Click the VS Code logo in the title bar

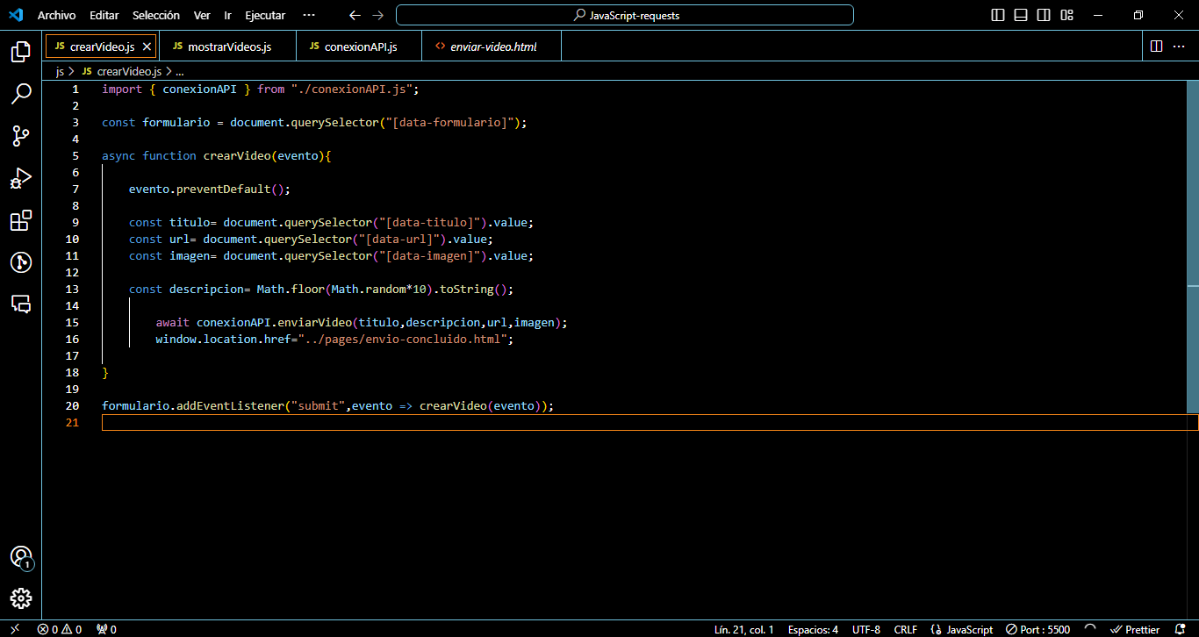[15, 15]
